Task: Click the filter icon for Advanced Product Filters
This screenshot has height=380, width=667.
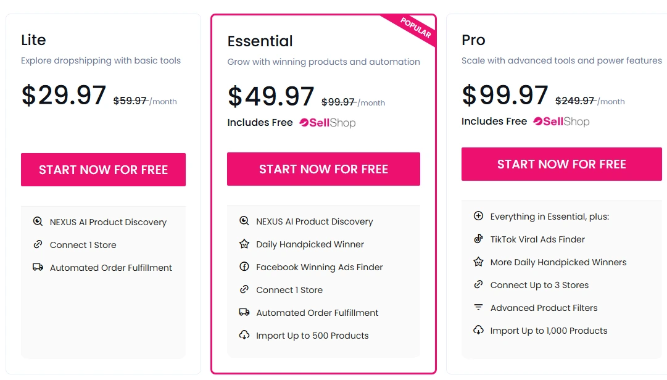Action: coord(479,308)
